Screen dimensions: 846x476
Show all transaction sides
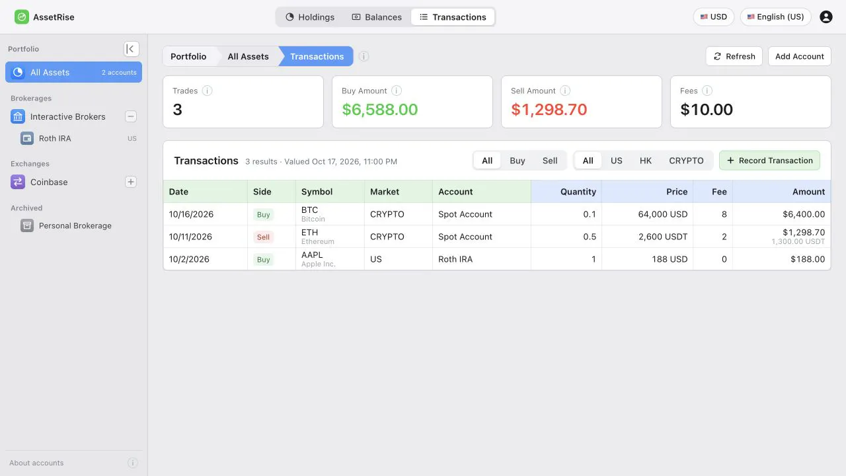[x=487, y=161]
